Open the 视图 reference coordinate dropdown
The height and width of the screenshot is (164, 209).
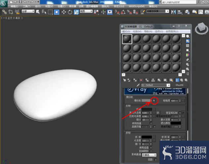(x=86, y=11)
